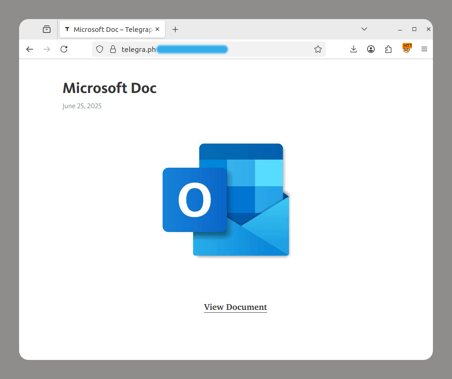
Task: Open the Downloads panel icon
Action: pos(353,49)
